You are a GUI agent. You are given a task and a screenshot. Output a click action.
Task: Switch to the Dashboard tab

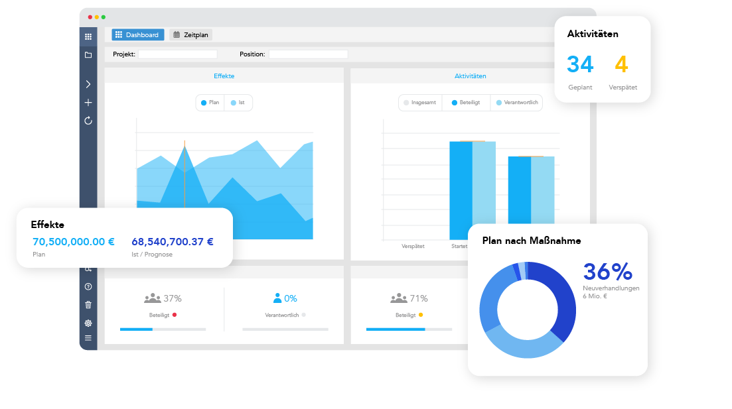[137, 35]
